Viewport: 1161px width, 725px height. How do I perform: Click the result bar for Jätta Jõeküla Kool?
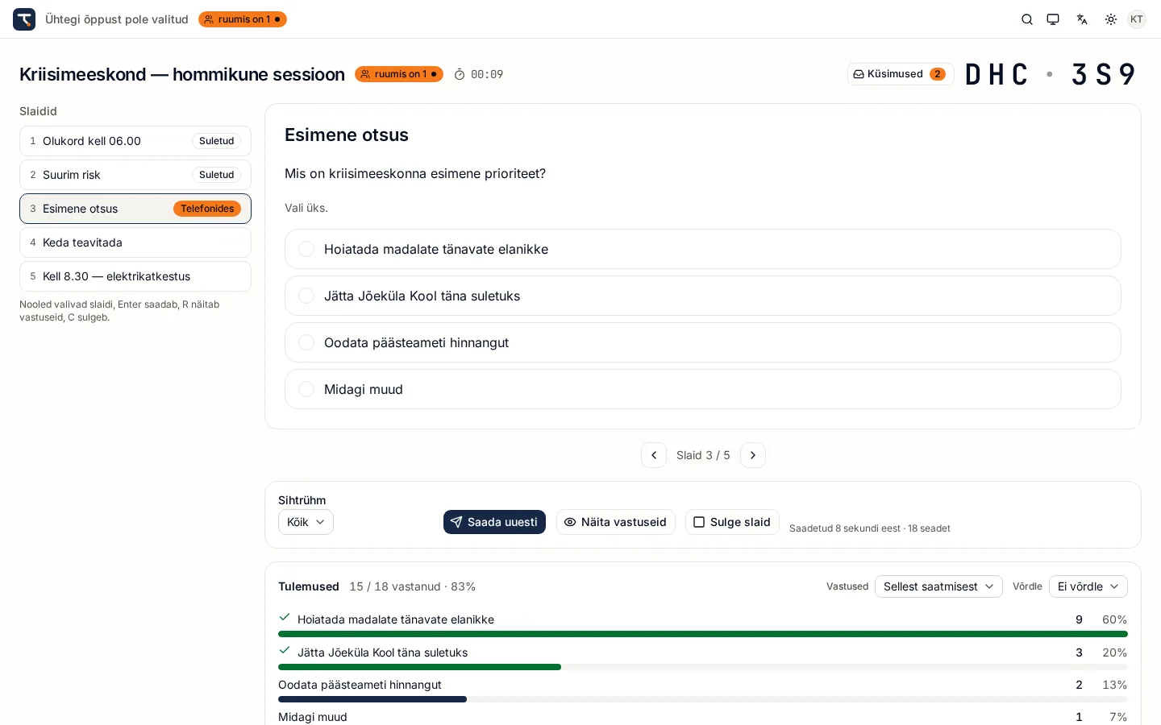pyautogui.click(x=703, y=667)
